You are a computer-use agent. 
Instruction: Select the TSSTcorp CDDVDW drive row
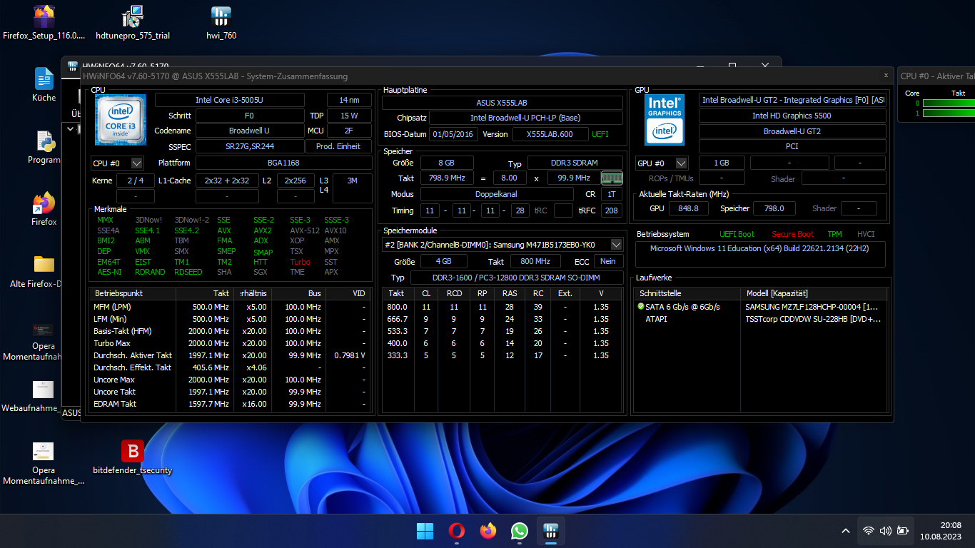click(761, 319)
